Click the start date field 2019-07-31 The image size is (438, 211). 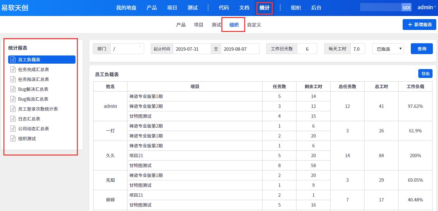pos(192,49)
